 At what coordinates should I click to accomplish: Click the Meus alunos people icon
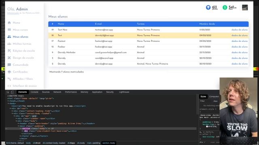9,37
